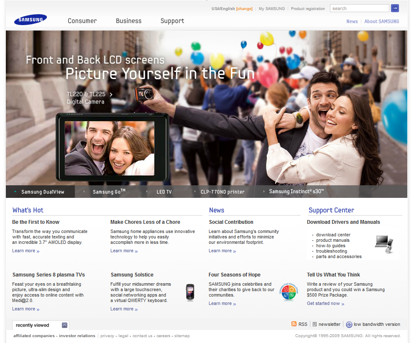Click the RSS feed icon
The image size is (414, 343).
294,324
